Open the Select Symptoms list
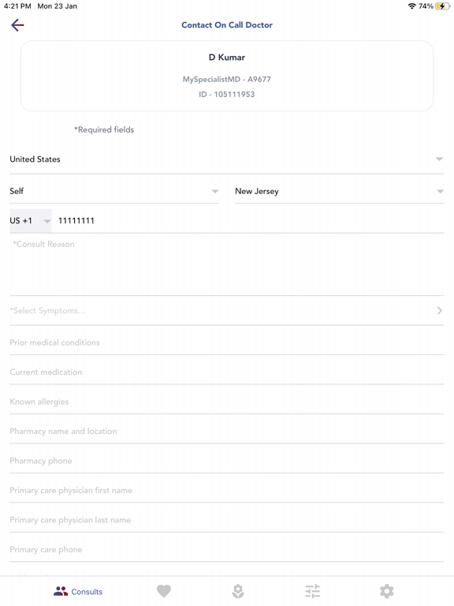 (227, 311)
